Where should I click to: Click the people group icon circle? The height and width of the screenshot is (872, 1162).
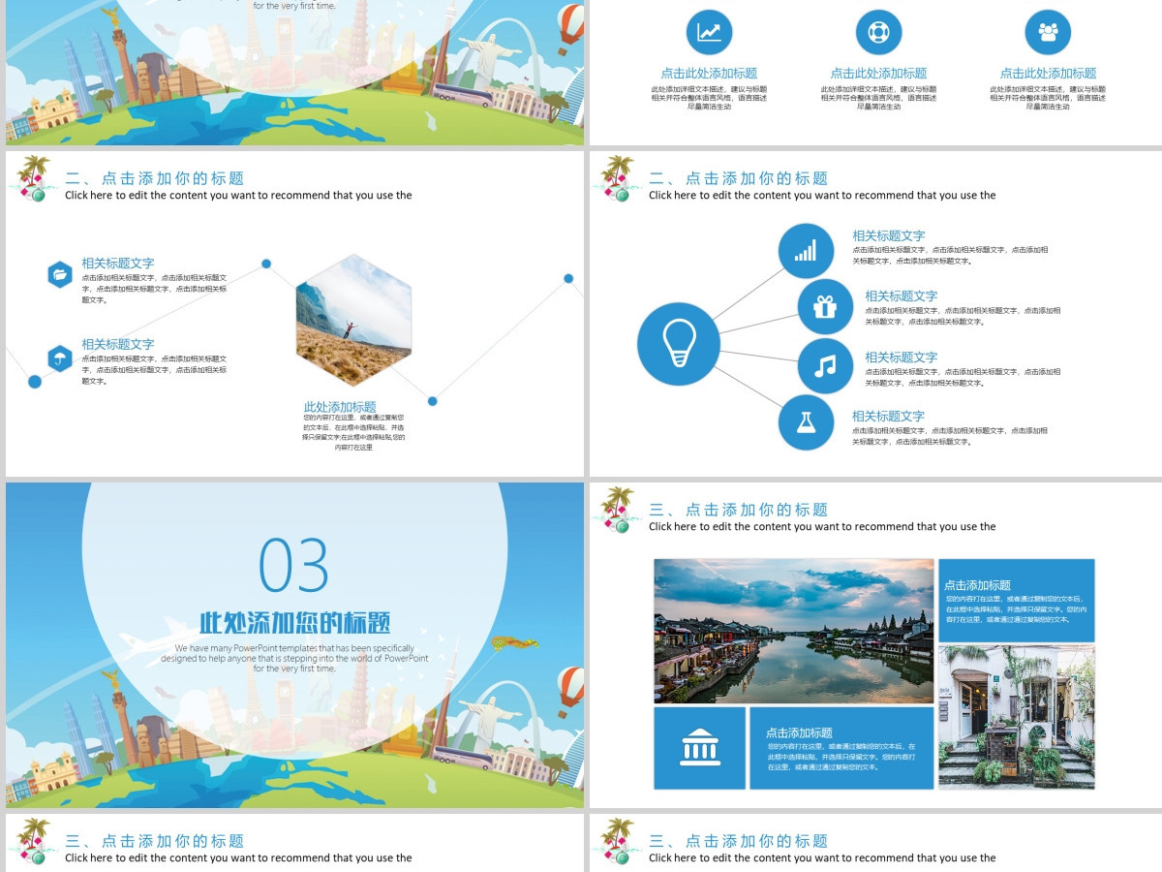click(1048, 32)
